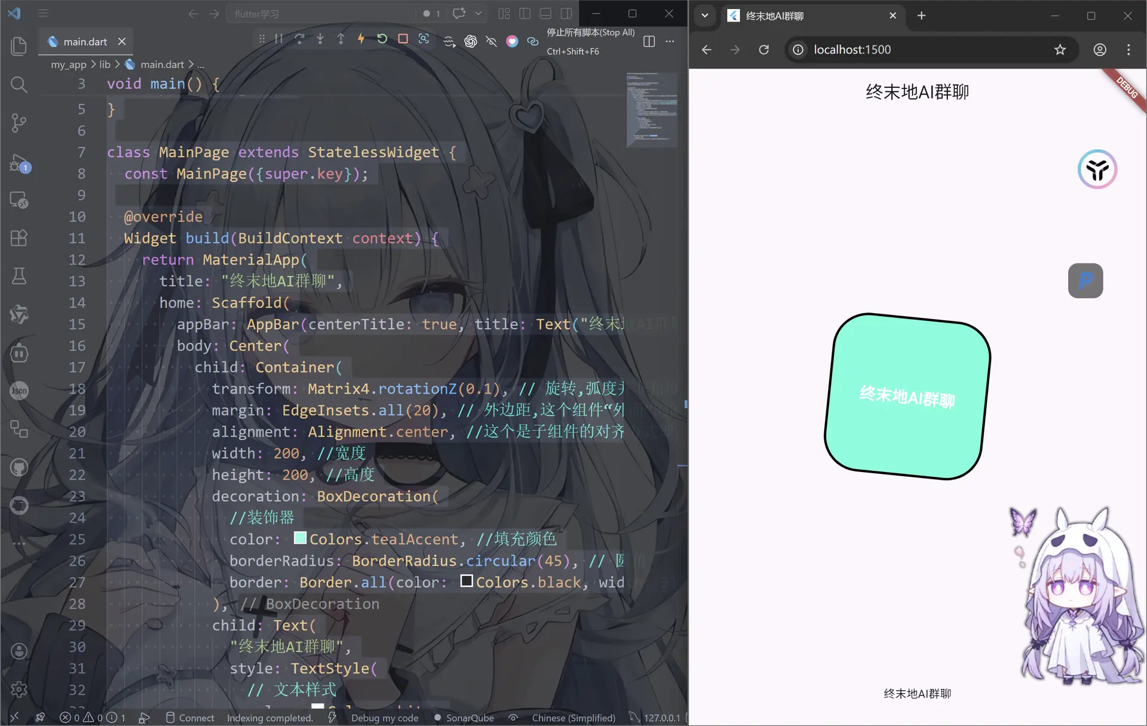Open Flutter widget inspector icon
The width and height of the screenshot is (1147, 726).
tap(424, 39)
